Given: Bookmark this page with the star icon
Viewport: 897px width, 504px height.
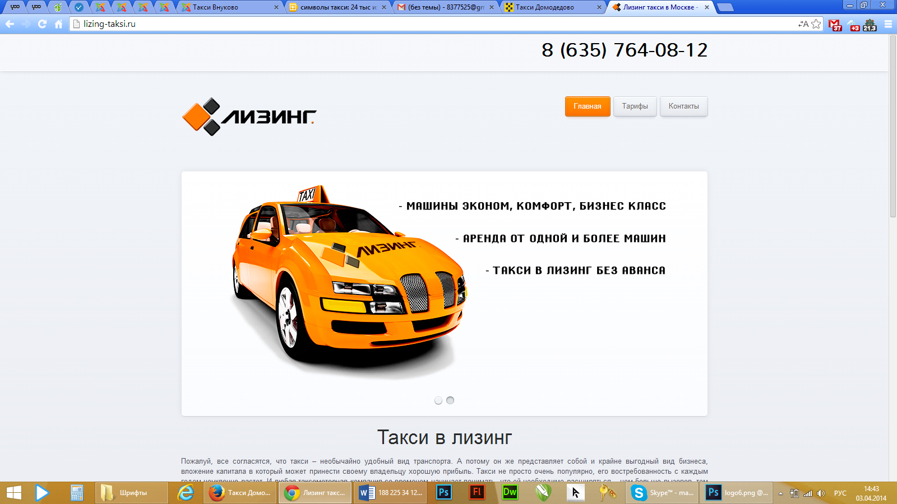Looking at the screenshot, I should point(816,24).
